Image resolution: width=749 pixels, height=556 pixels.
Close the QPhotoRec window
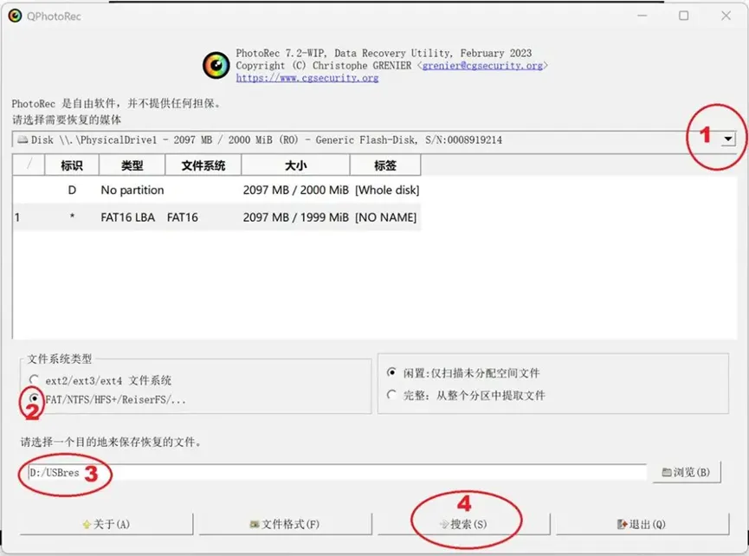pos(726,16)
